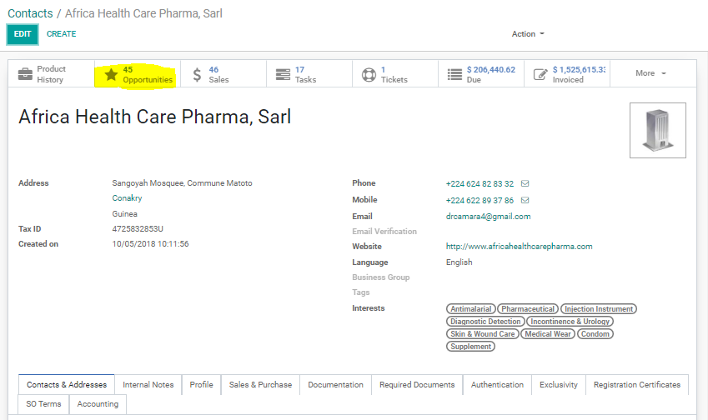Switch to SO Terms tab

[x=44, y=404]
